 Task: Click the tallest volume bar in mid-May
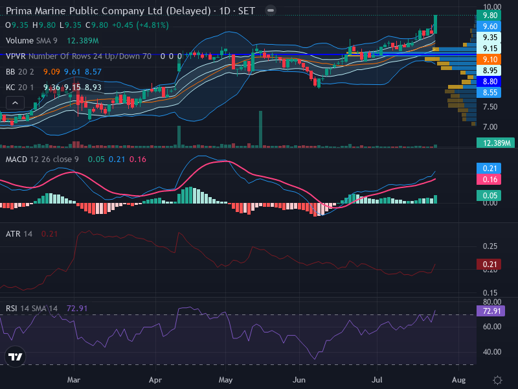261,129
